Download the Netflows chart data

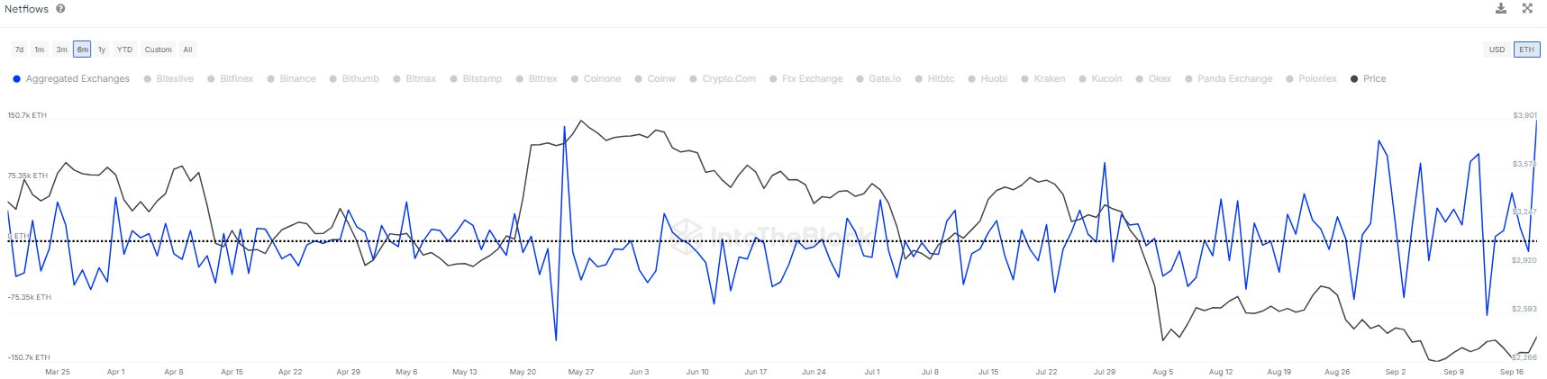(x=1501, y=9)
